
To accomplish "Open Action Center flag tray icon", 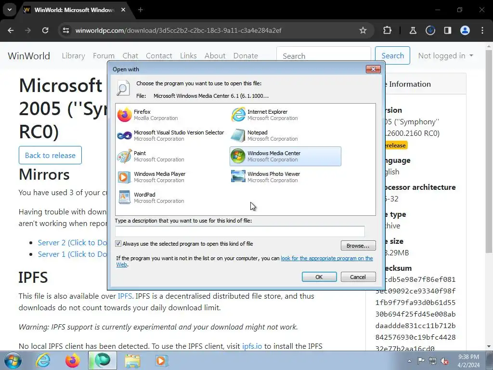I will pyautogui.click(x=421, y=361).
